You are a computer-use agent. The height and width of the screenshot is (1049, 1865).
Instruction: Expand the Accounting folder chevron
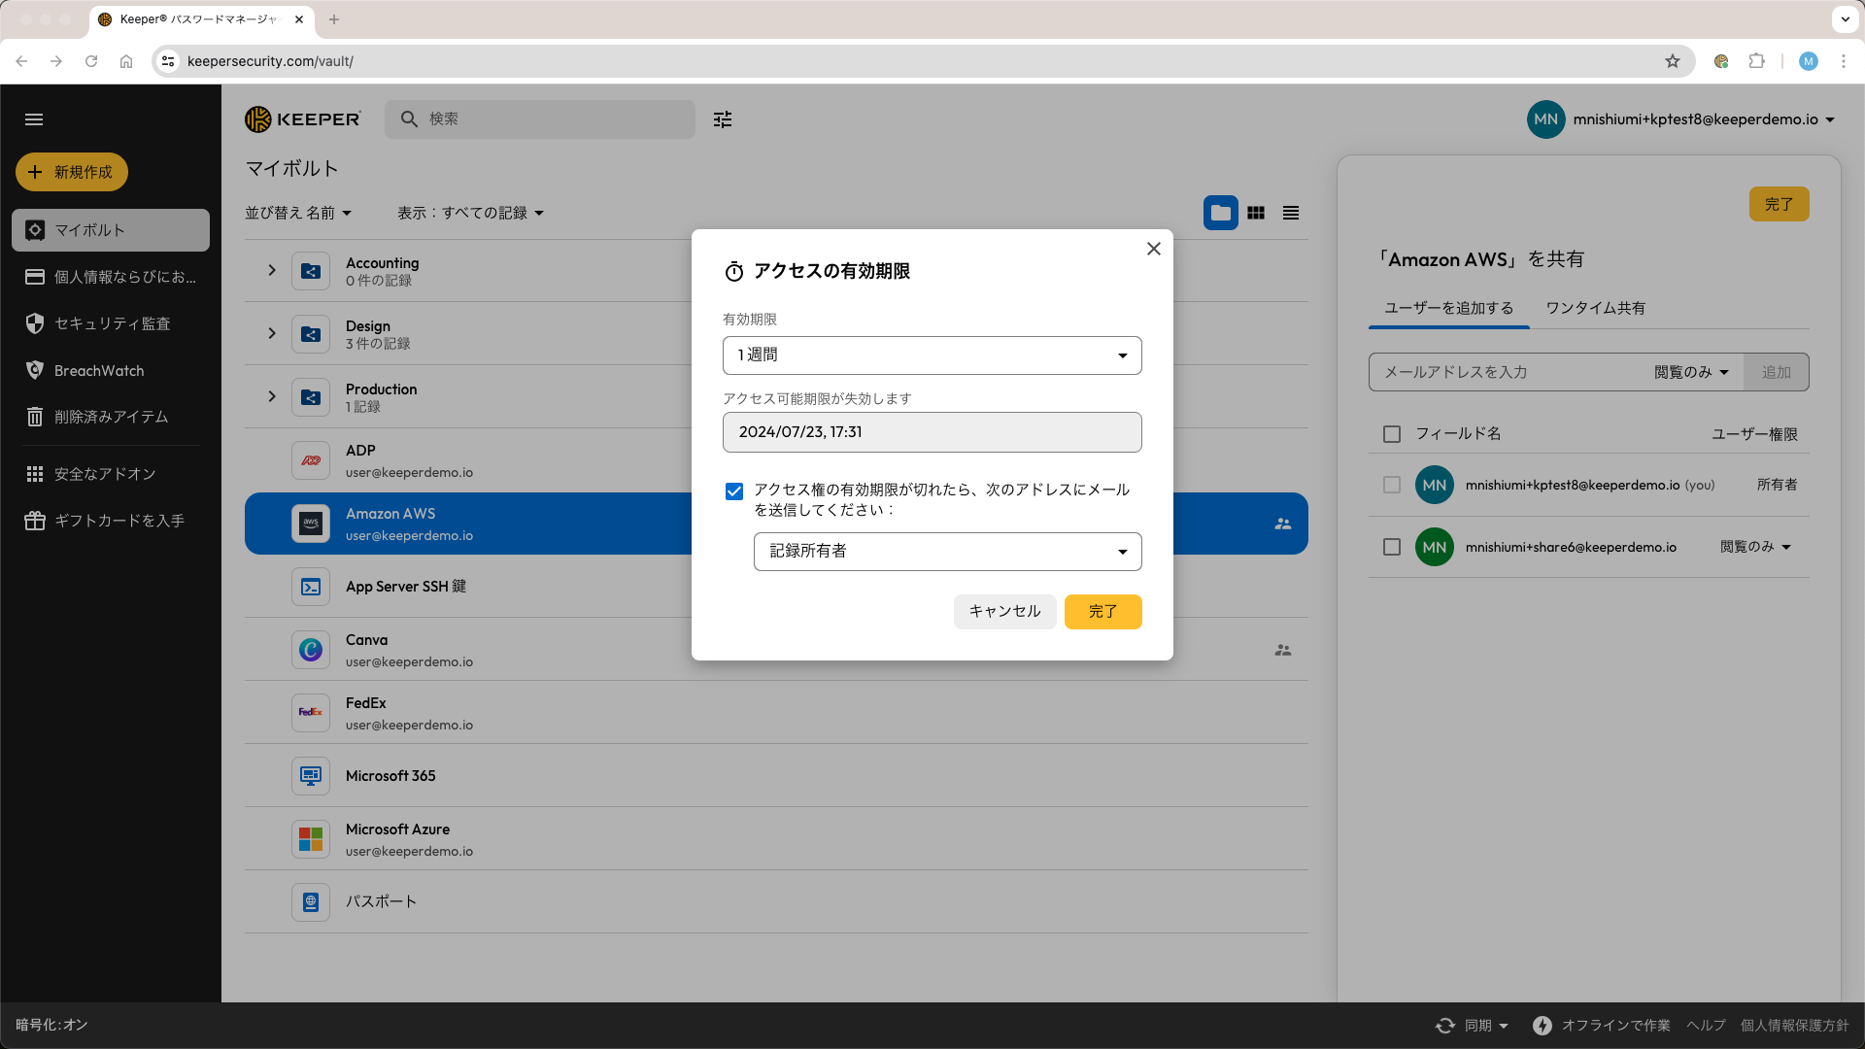(x=272, y=271)
